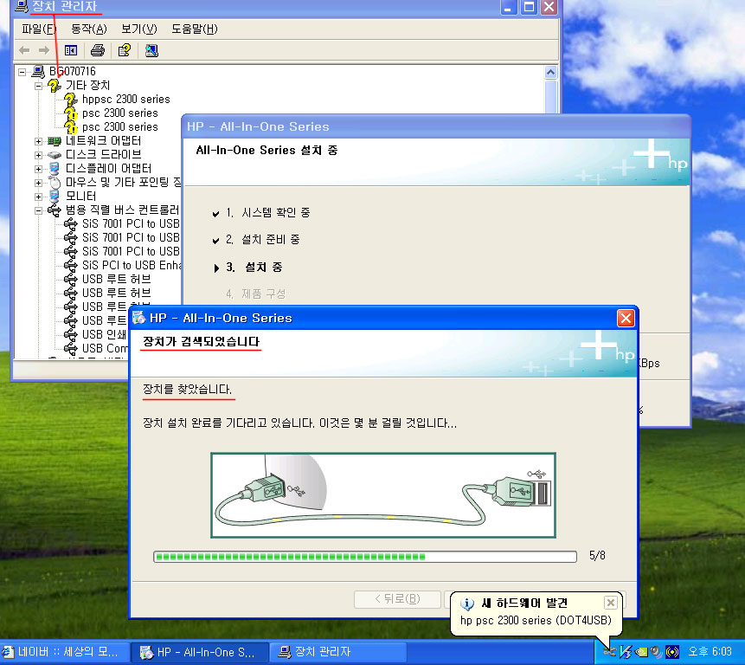
Task: Click the 기타 장치 yellow question icon
Action: pos(55,86)
